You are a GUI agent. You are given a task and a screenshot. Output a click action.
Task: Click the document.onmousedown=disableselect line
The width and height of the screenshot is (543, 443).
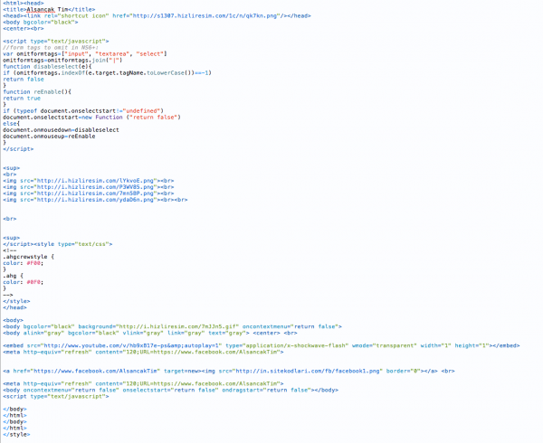(61, 130)
